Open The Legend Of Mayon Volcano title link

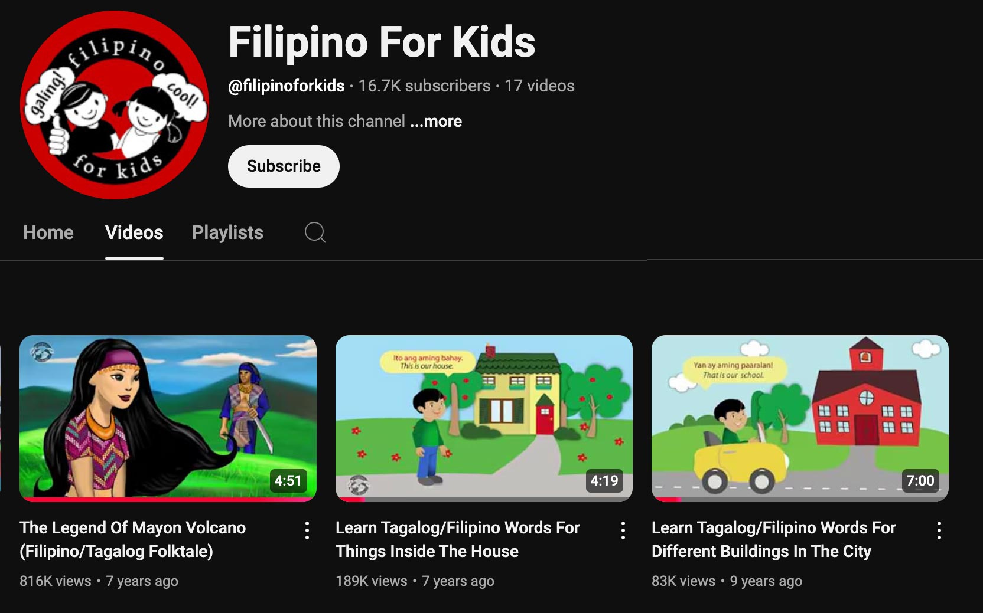(x=133, y=539)
